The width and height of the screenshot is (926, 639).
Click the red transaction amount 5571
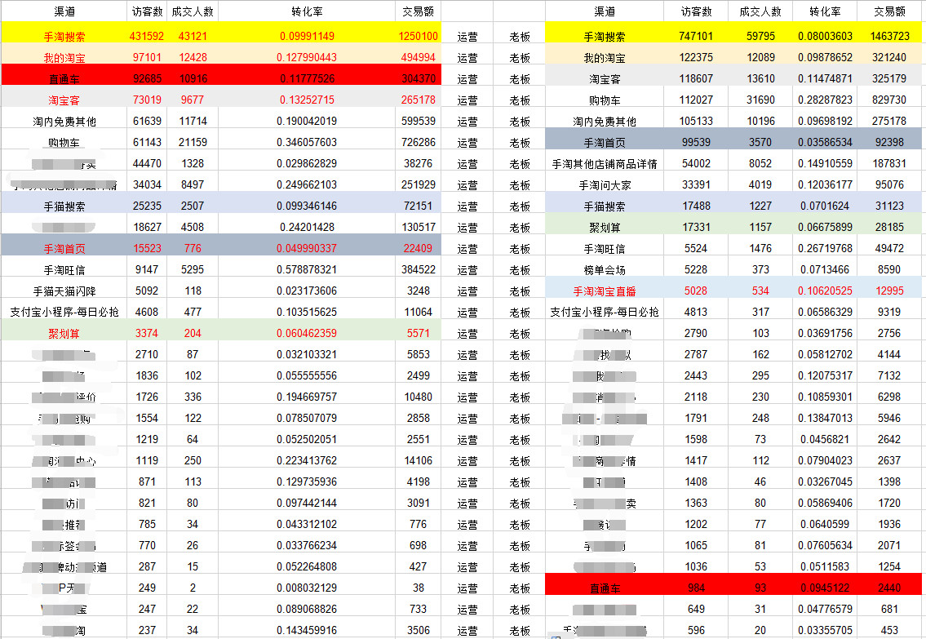coord(418,334)
